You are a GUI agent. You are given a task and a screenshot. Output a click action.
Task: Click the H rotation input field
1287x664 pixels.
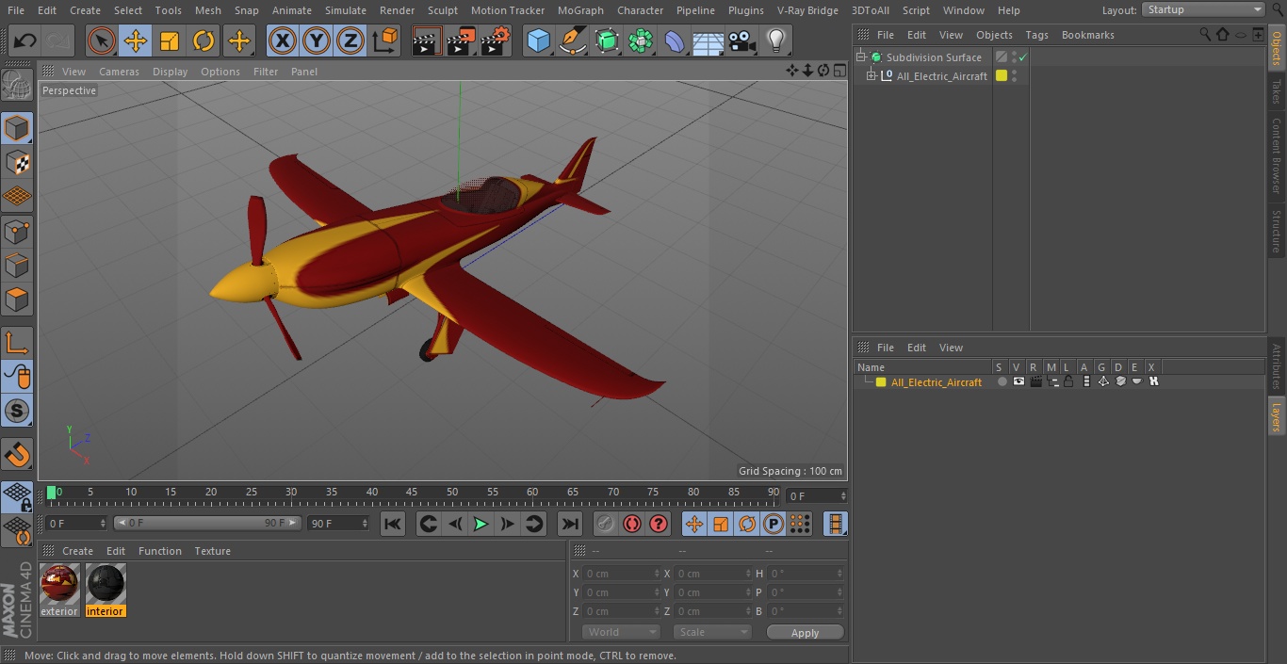[806, 574]
